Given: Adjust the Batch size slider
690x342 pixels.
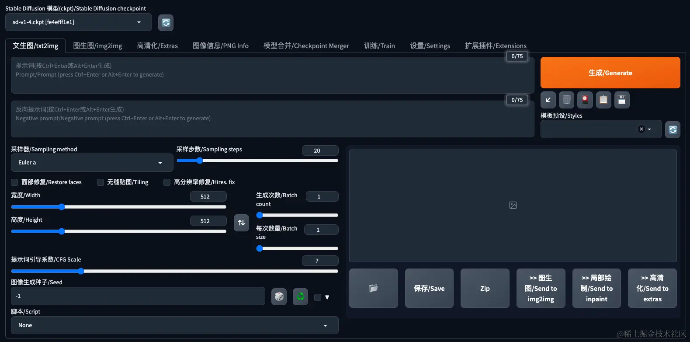Looking at the screenshot, I should [x=297, y=248].
